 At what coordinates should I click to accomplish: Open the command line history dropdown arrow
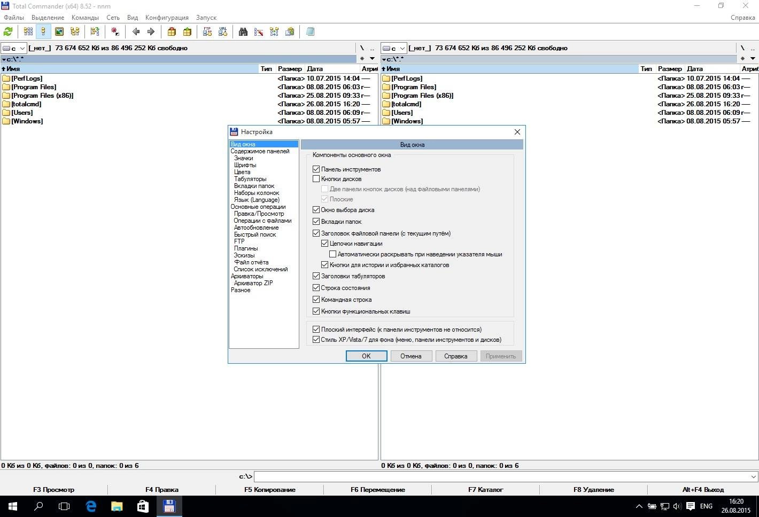(754, 476)
